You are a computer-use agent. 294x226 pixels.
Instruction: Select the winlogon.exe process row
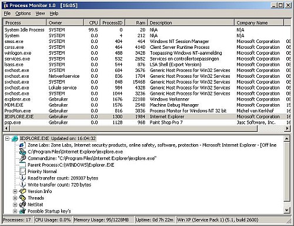tap(147, 53)
